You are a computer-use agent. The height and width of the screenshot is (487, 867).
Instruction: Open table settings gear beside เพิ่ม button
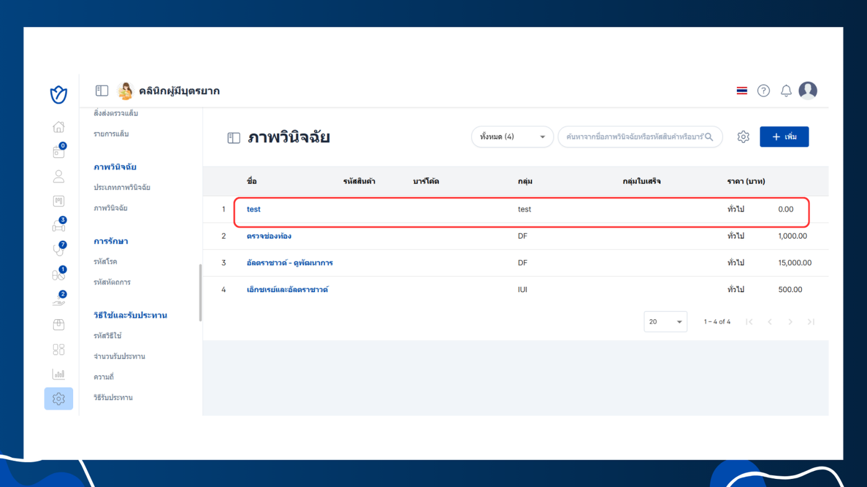[x=743, y=137]
